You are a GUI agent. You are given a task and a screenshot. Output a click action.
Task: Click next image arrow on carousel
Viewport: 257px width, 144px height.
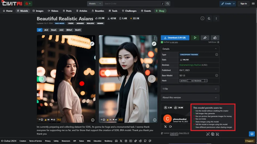[x=152, y=79]
